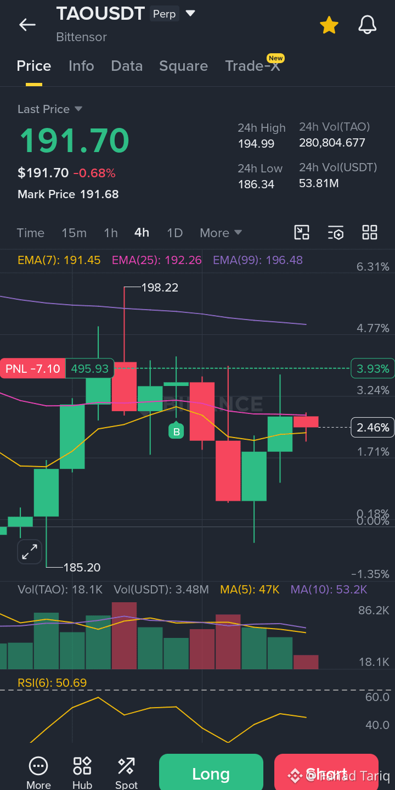The image size is (395, 790).
Task: Tap the PNL -7.10 position label
Action: point(33,369)
